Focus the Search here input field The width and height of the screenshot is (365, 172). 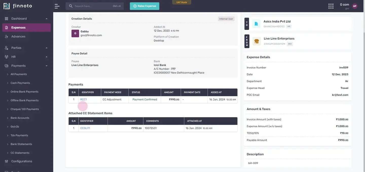point(95,6)
